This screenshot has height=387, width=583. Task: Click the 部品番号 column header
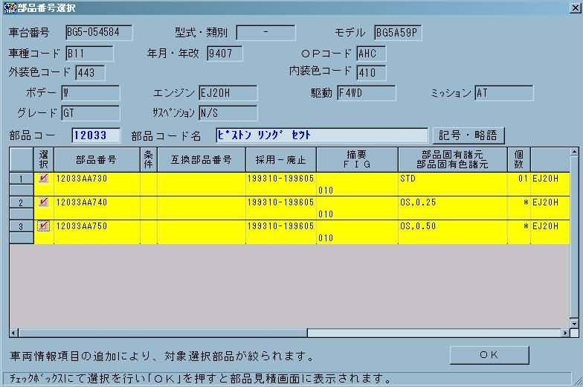(x=97, y=159)
